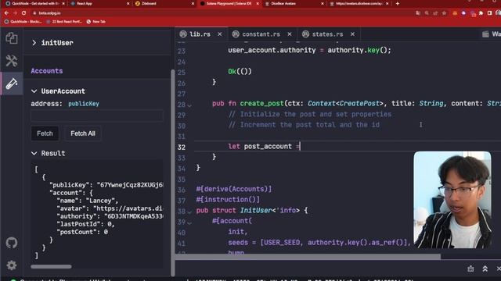
Task: Go back with the browser back arrow
Action: point(6,13)
